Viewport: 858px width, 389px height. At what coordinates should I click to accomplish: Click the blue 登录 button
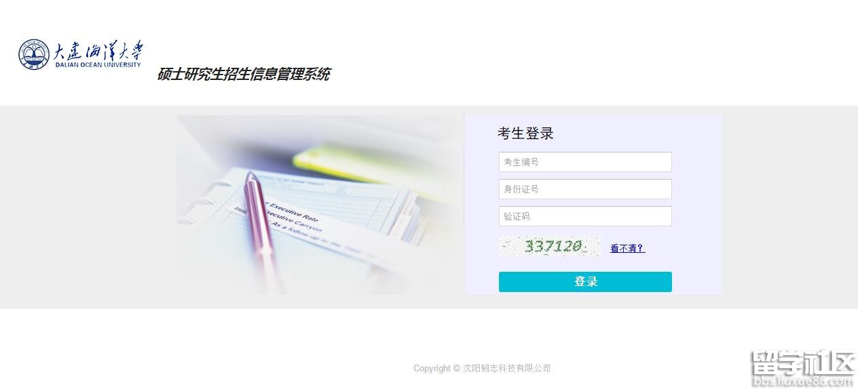point(585,282)
